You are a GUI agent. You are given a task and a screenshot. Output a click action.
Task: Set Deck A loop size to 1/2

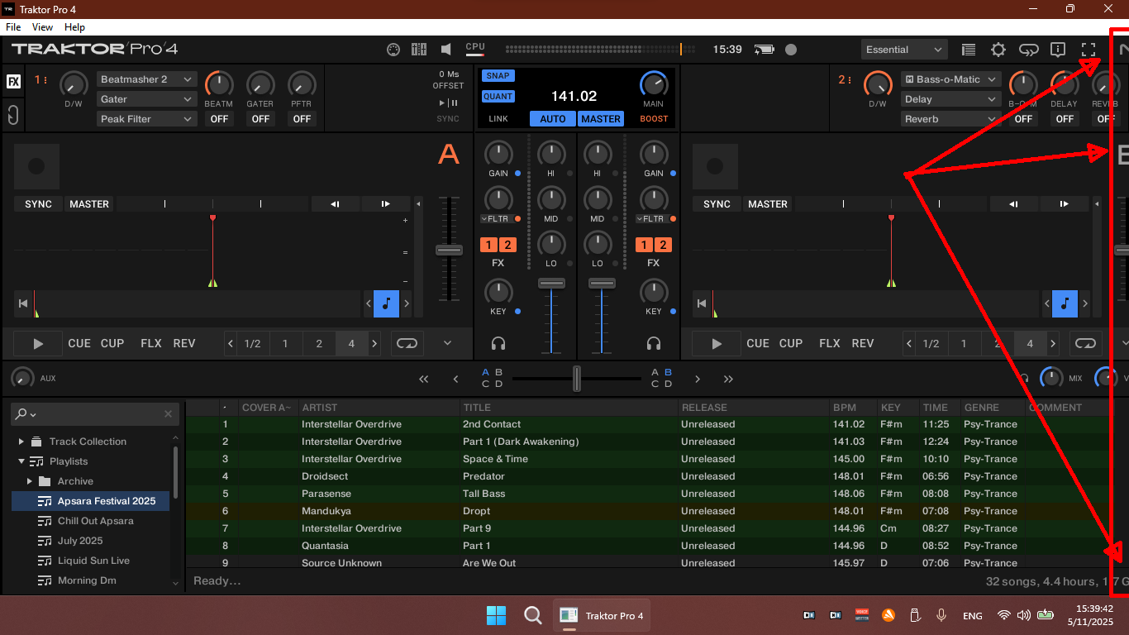coord(253,344)
